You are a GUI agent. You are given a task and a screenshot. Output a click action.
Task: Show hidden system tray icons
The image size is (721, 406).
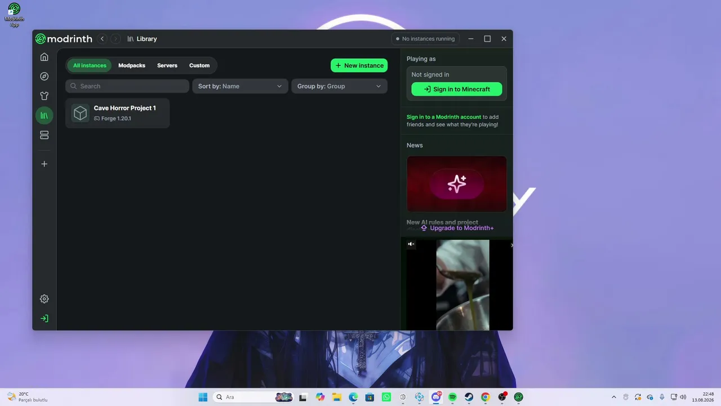point(613,397)
